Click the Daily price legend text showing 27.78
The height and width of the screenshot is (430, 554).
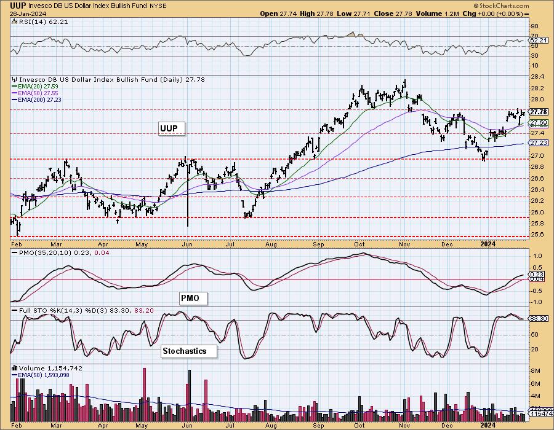[x=111, y=80]
